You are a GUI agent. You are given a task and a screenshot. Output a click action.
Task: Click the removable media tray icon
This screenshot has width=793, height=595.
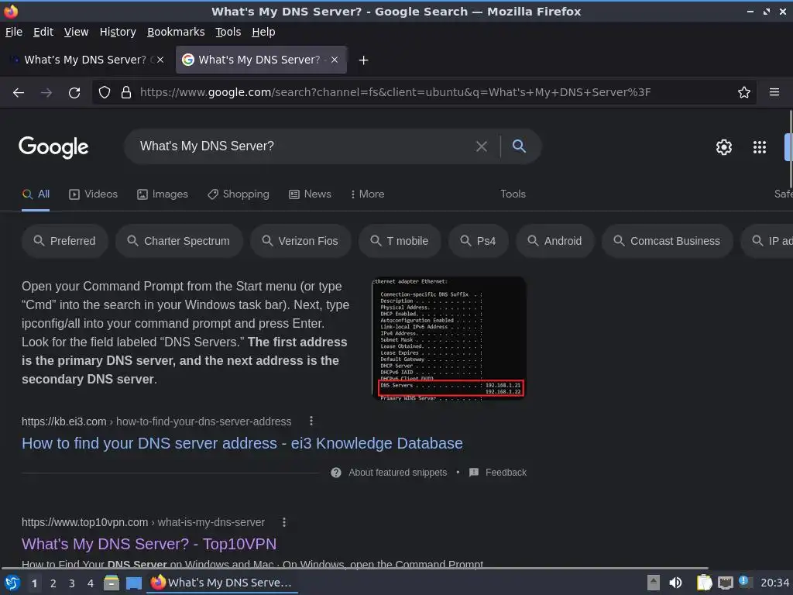pyautogui.click(x=654, y=583)
